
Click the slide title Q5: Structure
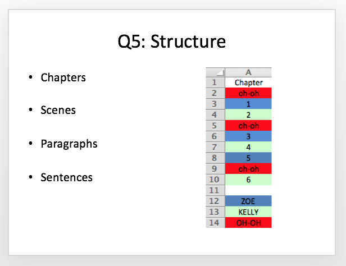pyautogui.click(x=172, y=41)
